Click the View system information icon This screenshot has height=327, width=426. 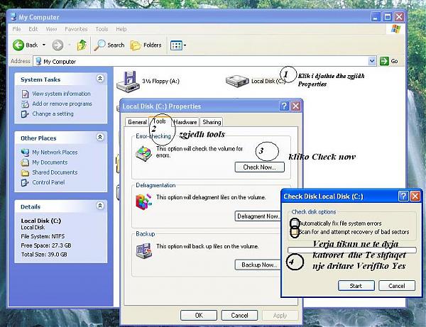tap(25, 94)
